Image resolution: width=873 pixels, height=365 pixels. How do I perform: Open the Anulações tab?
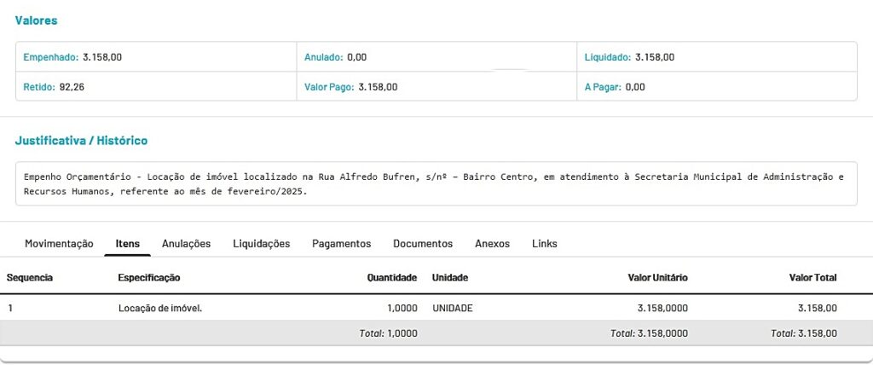click(x=186, y=243)
